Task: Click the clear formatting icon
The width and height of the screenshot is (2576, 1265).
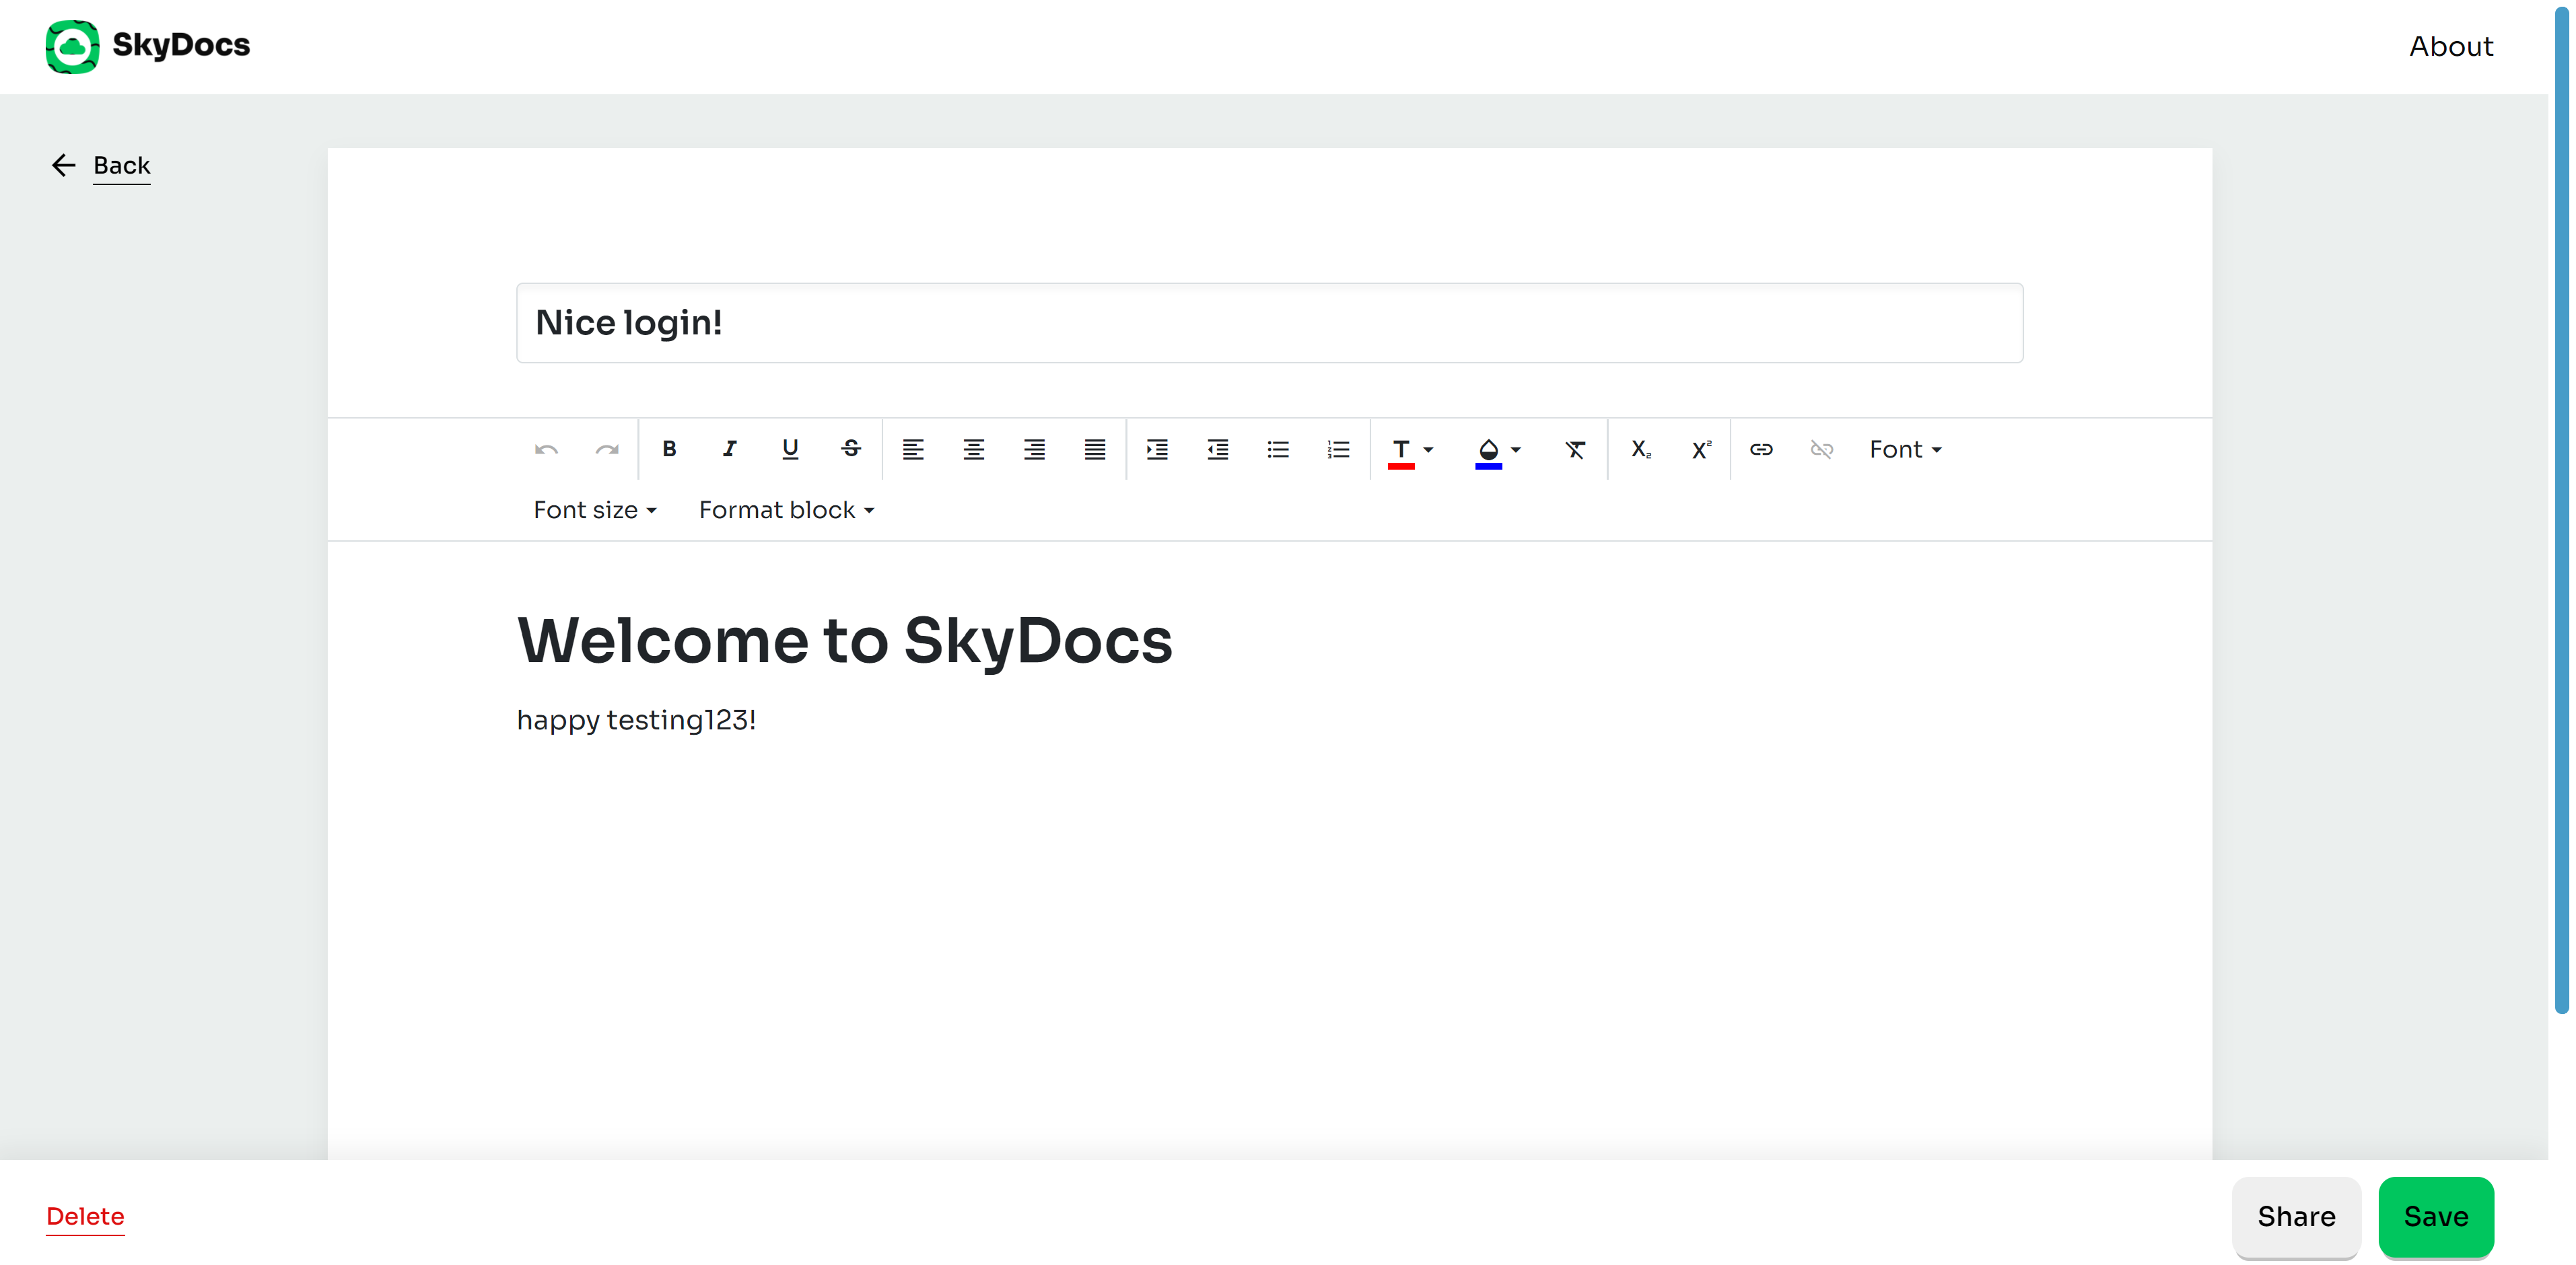Action: click(1575, 449)
